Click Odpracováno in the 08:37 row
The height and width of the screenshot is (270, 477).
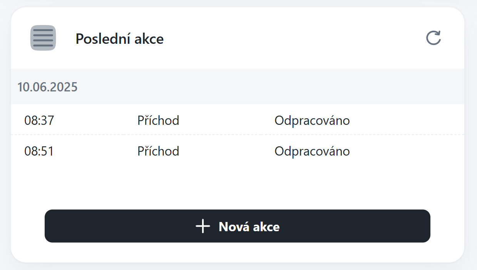(312, 121)
